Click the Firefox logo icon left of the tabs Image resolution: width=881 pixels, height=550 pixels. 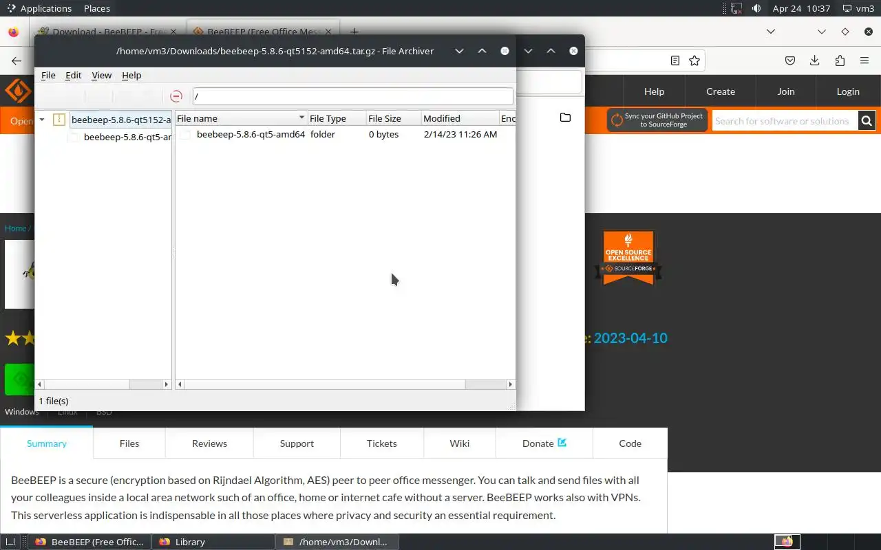[x=13, y=32]
